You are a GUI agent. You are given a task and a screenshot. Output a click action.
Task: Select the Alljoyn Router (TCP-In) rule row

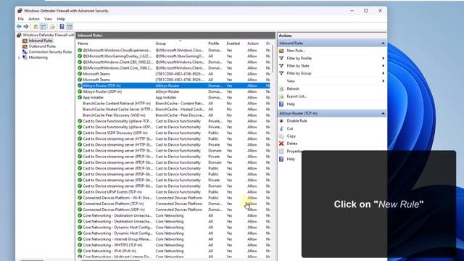[173, 86]
